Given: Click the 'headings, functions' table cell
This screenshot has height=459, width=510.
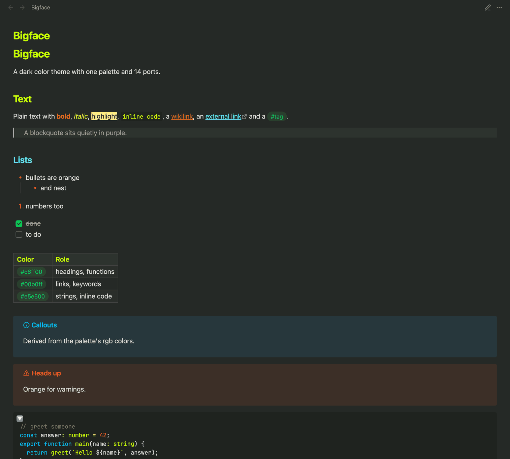Looking at the screenshot, I should click(x=85, y=272).
